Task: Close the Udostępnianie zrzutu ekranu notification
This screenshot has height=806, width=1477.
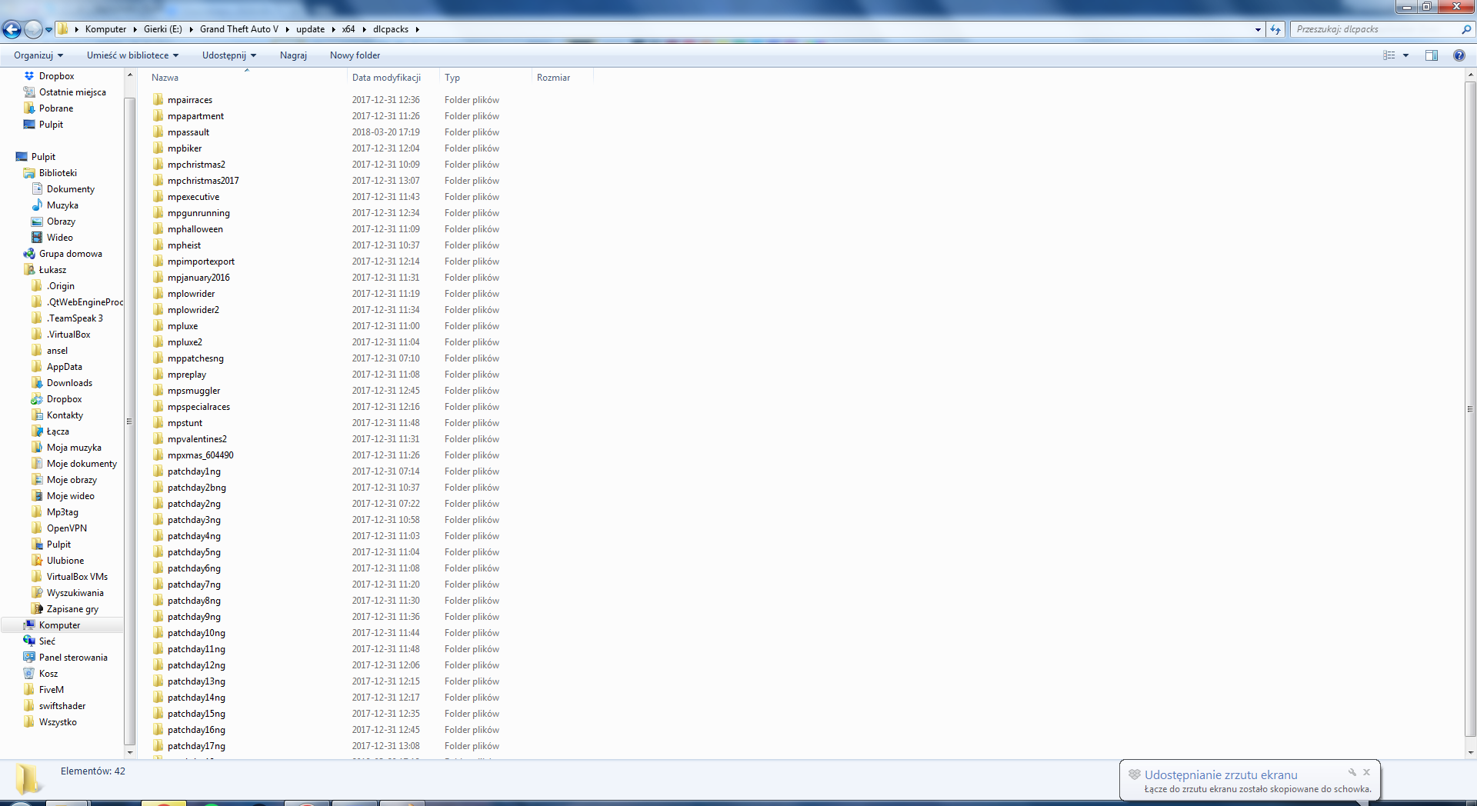Action: (1366, 772)
